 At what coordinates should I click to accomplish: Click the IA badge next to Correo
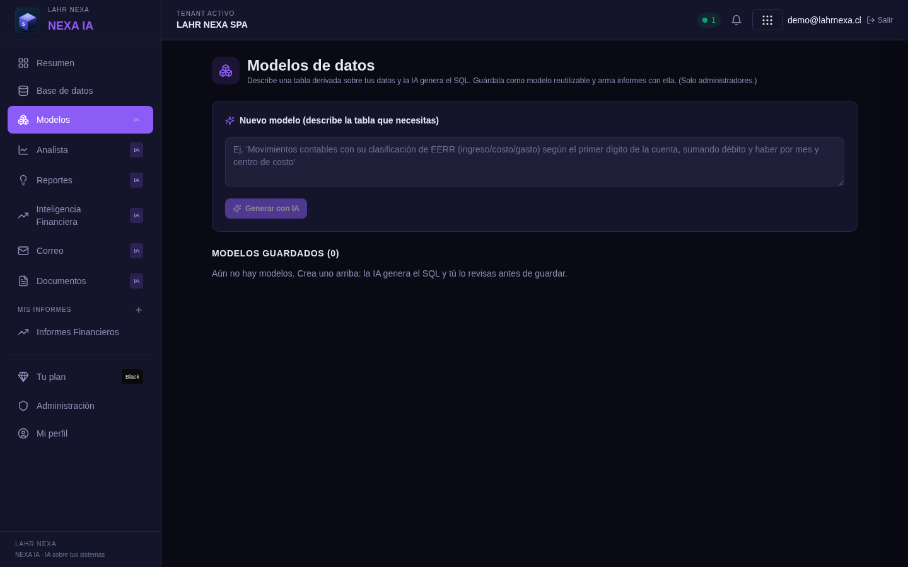[136, 251]
